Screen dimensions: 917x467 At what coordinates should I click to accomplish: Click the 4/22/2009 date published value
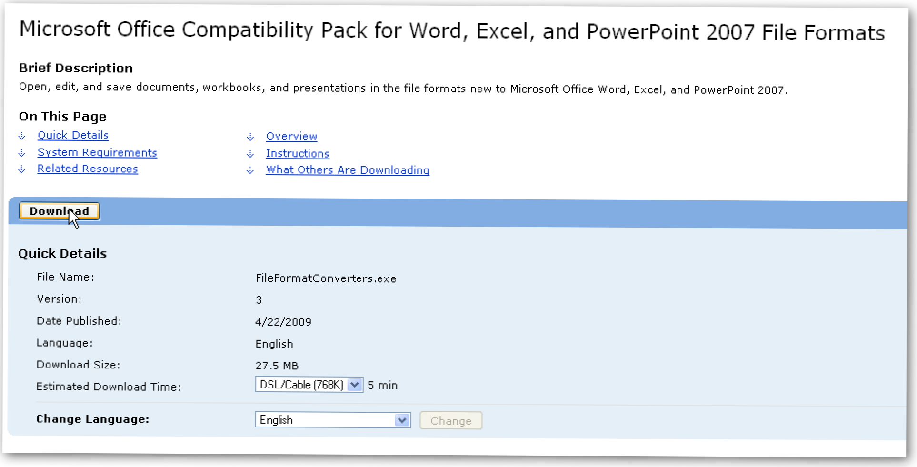pyautogui.click(x=283, y=322)
